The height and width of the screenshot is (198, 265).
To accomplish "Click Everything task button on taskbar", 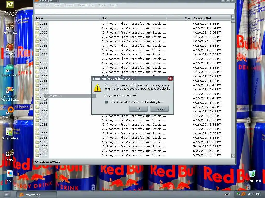I will point(37,195).
